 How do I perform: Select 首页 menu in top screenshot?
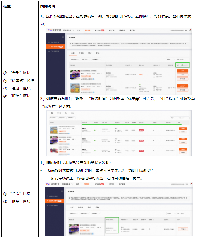[79, 30]
